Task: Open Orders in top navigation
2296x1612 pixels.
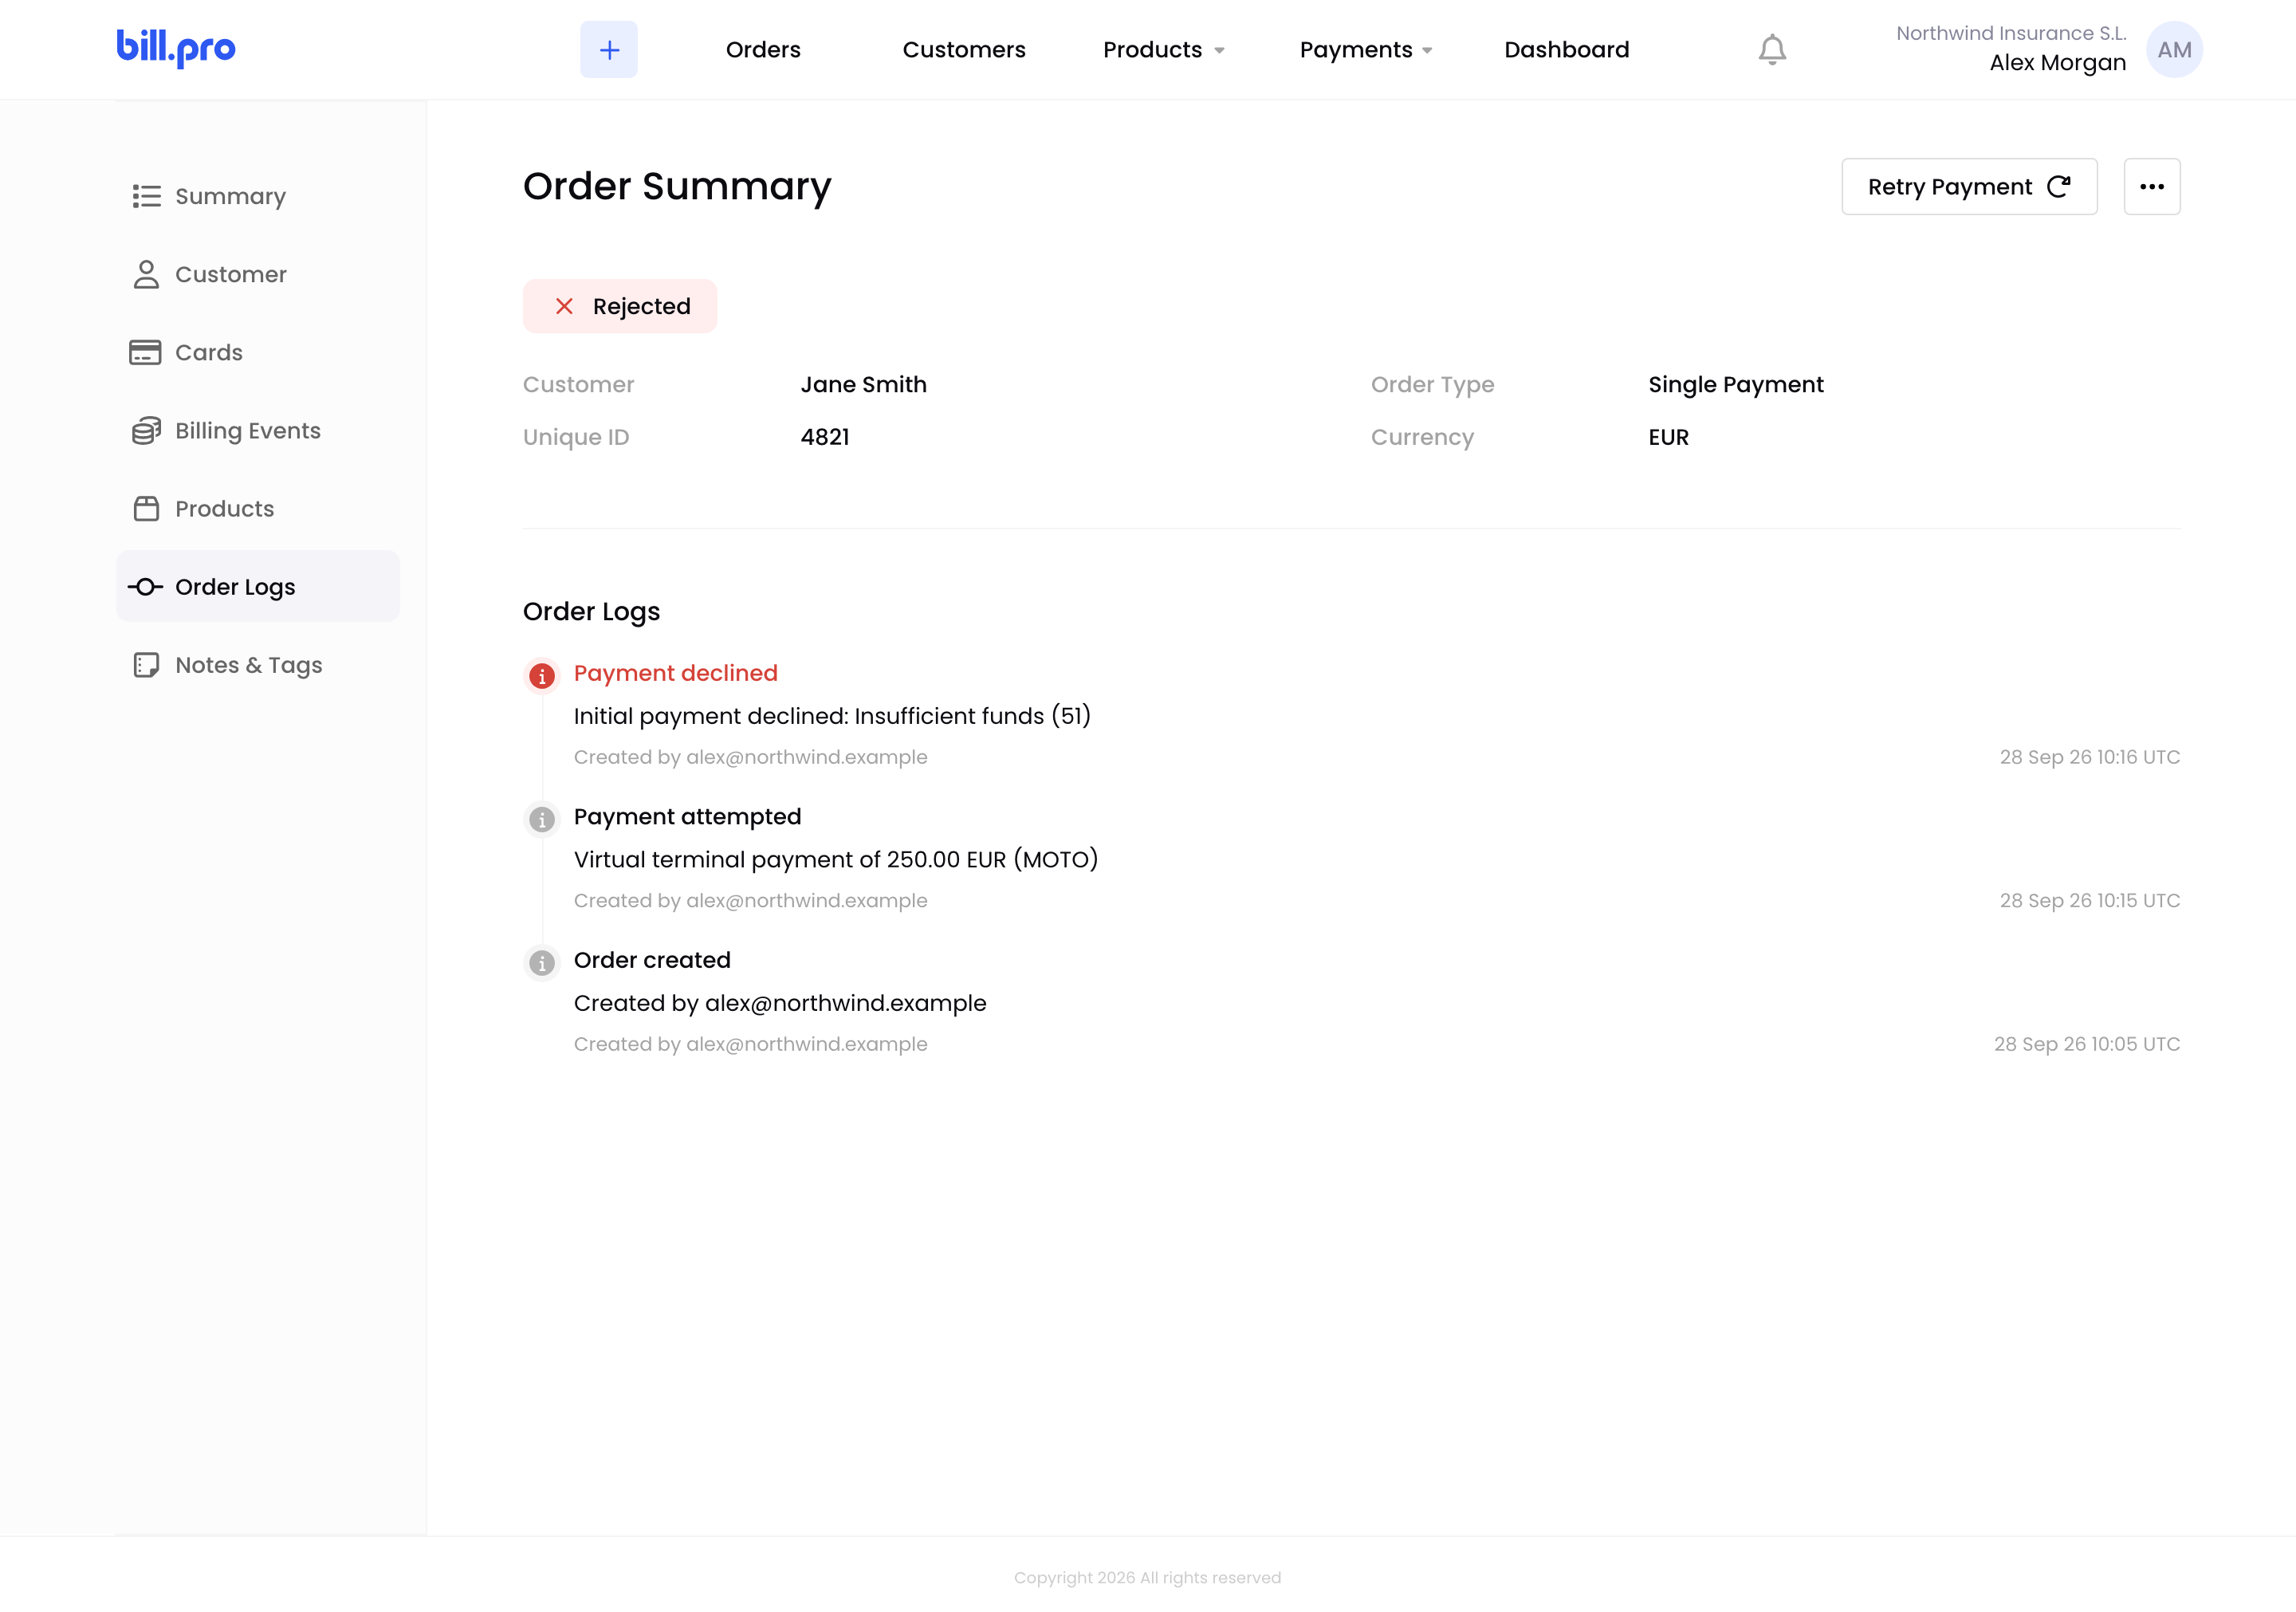Action: (763, 49)
